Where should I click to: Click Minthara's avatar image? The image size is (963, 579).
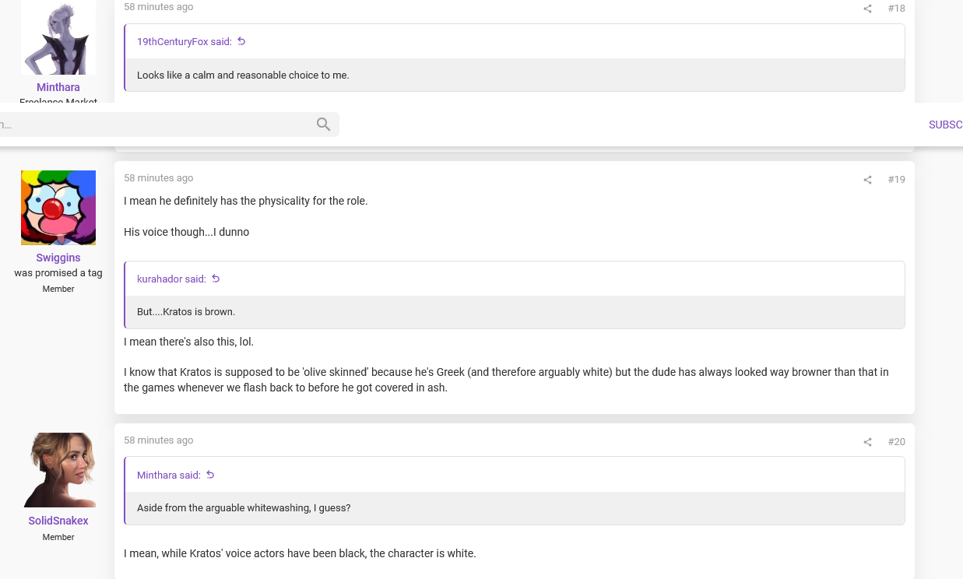[x=58, y=37]
